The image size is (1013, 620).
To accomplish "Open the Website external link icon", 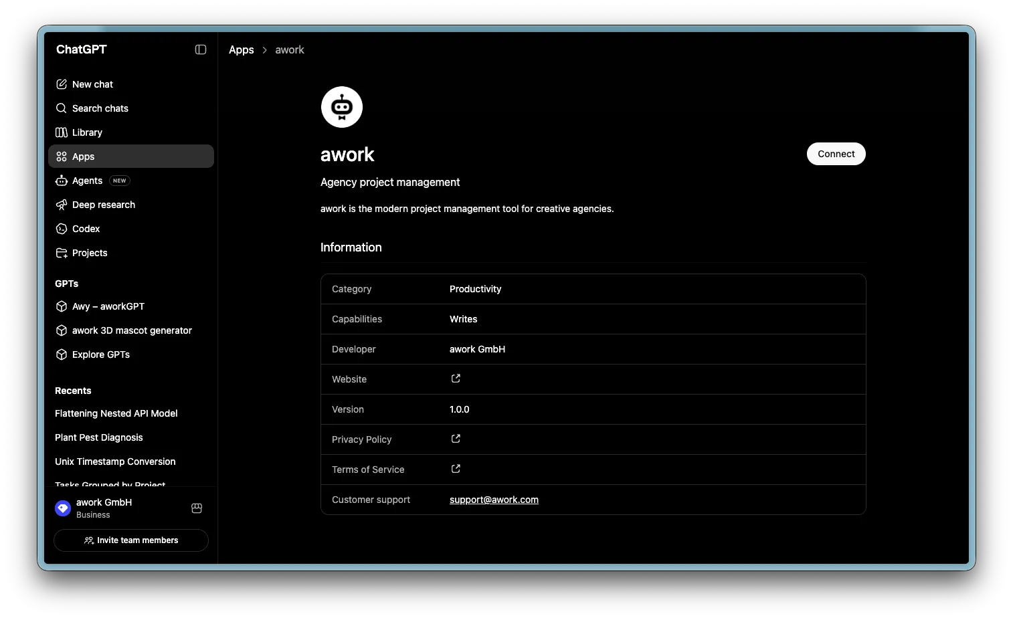I will (456, 379).
